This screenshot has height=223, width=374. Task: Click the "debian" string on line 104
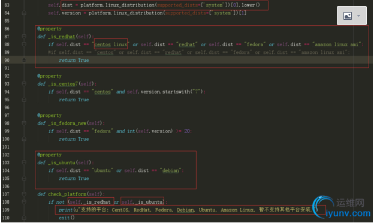(171, 170)
